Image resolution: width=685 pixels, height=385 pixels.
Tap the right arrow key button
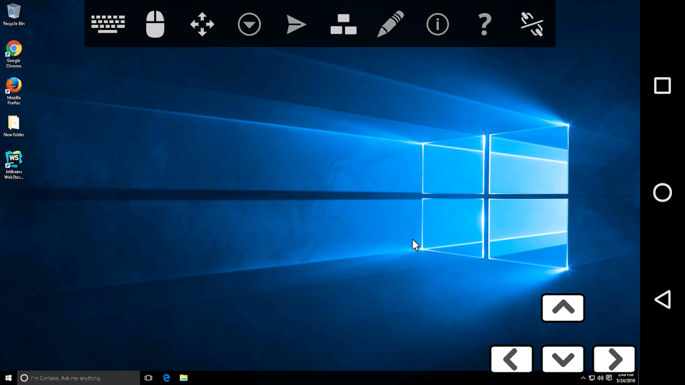pyautogui.click(x=614, y=359)
